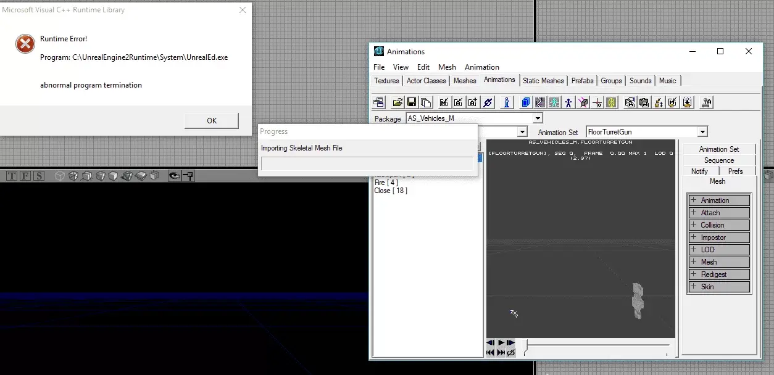Switch to the Music browser tab
Viewport: 774px width, 375px height.
[x=668, y=81]
